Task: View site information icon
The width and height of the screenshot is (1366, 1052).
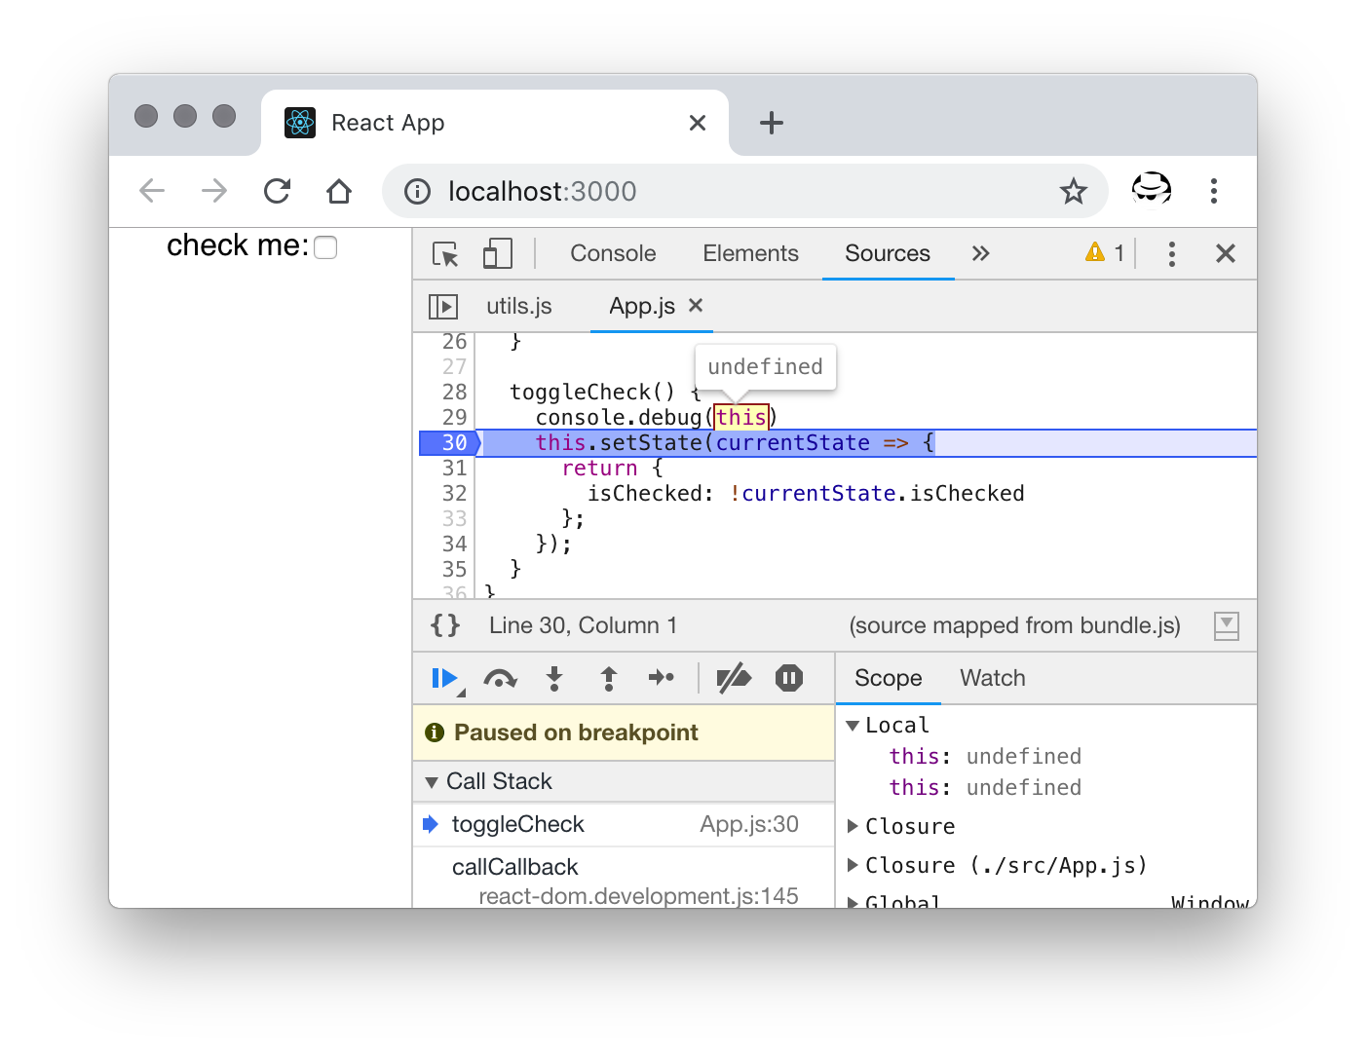Action: click(x=418, y=191)
